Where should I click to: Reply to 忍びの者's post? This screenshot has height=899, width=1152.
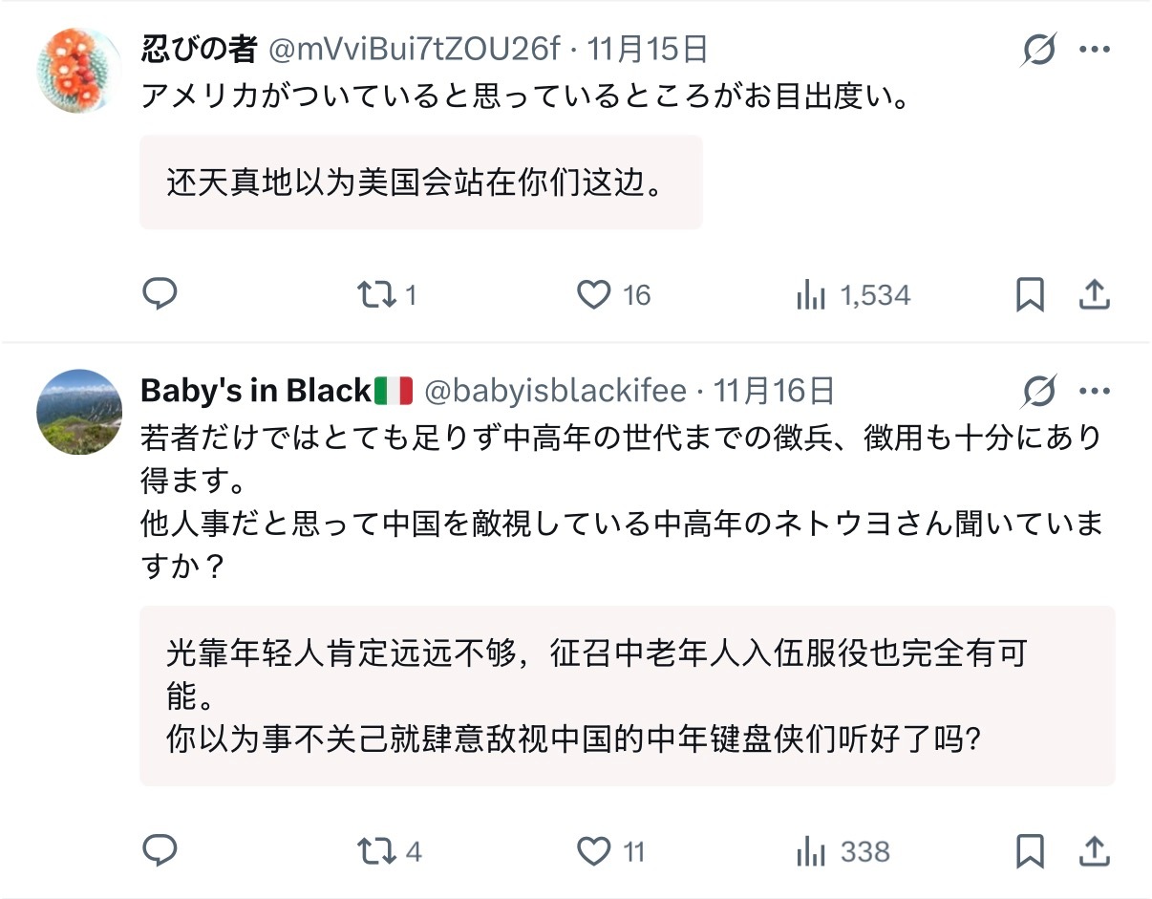(160, 295)
